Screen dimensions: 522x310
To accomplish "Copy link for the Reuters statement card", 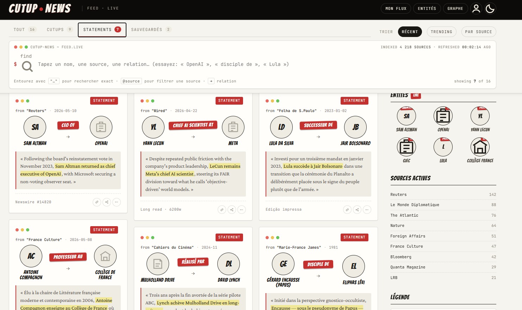I will pos(97,202).
